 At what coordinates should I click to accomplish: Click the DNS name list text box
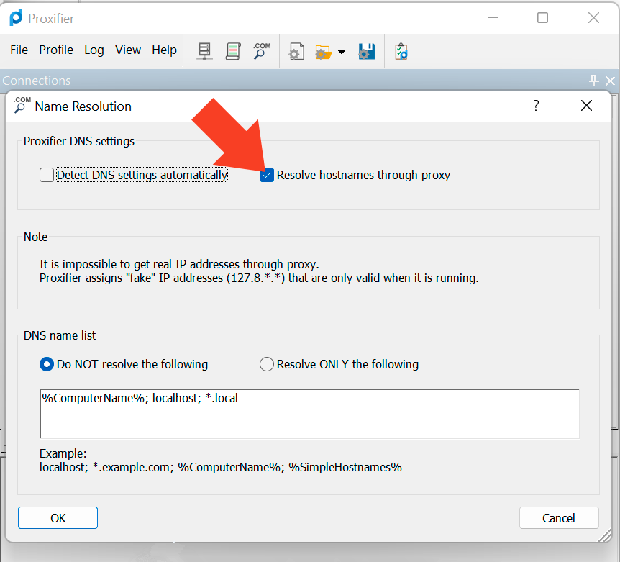(309, 414)
